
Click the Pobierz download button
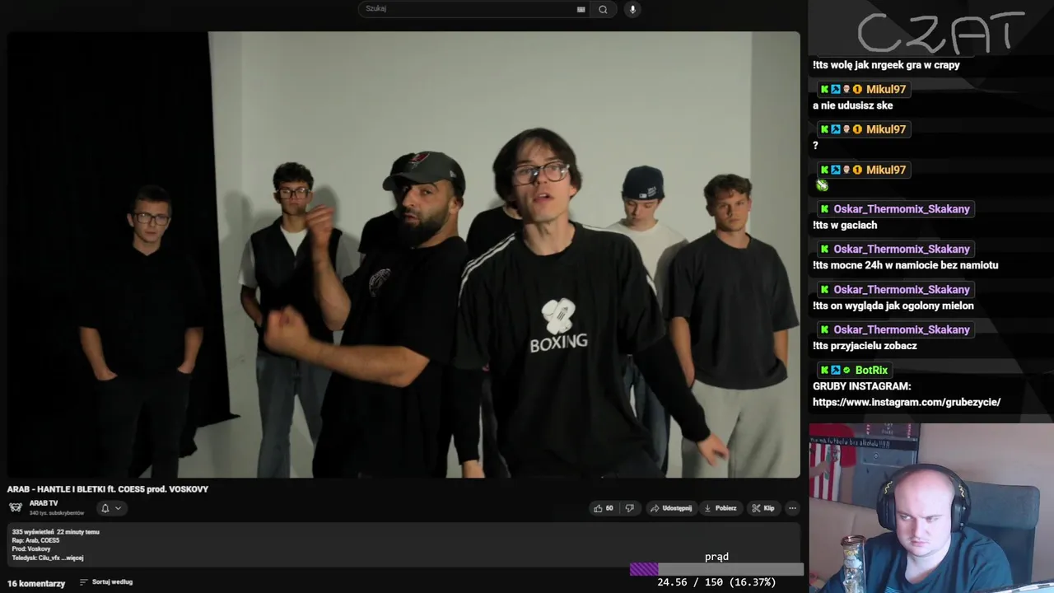[x=721, y=508]
